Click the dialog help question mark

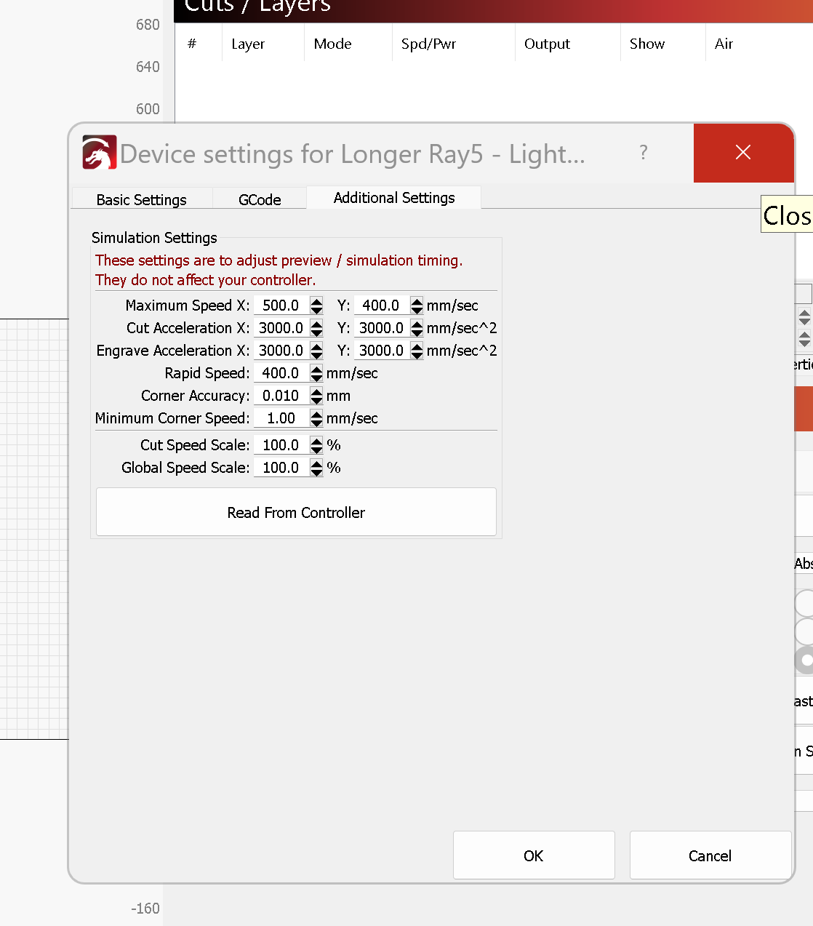pos(644,153)
